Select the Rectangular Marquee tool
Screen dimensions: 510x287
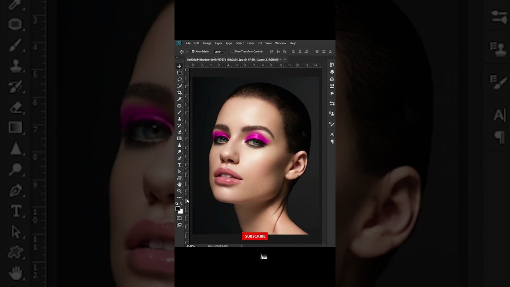coord(179,73)
